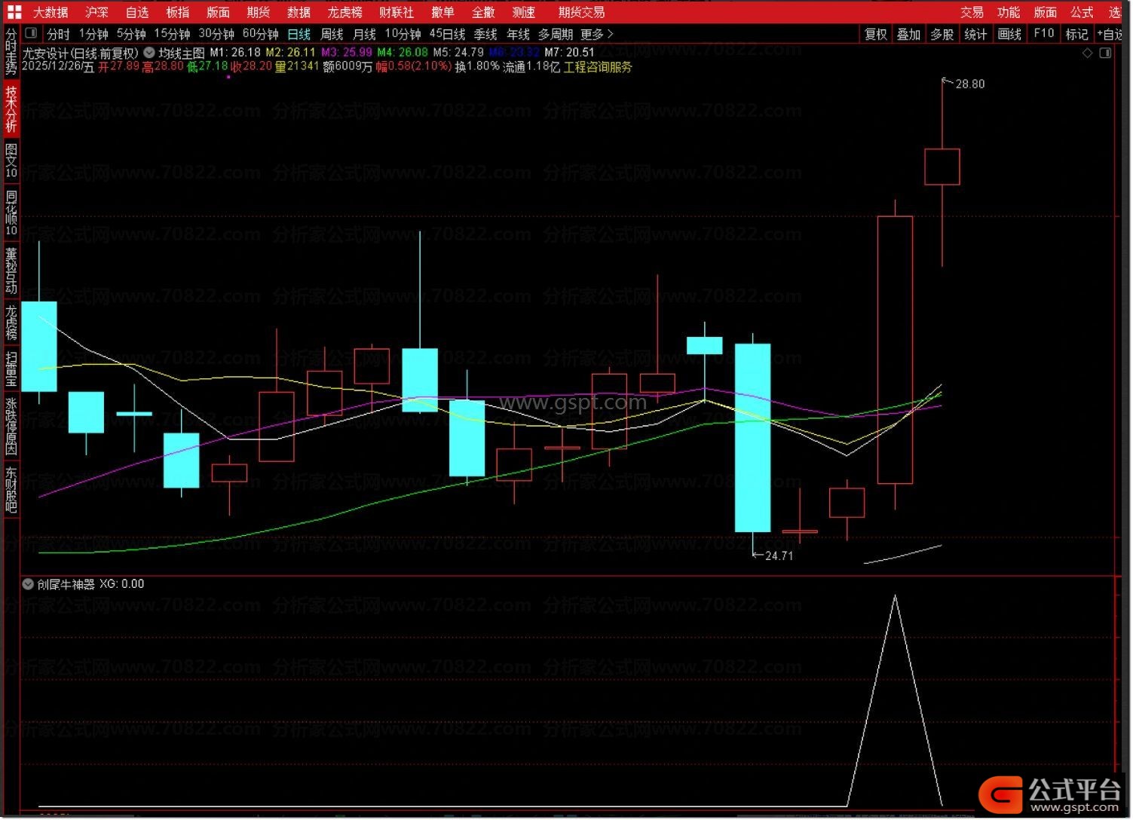Click the 叠加 overlay button
Screen dimensions: 1133x820
coord(908,34)
